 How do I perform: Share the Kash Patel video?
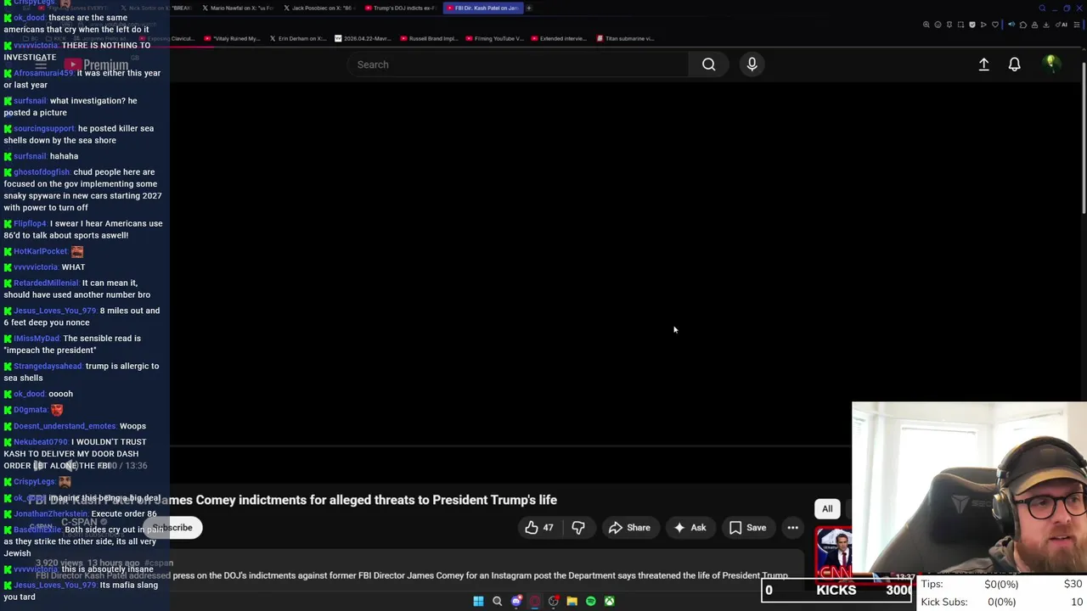pos(629,528)
